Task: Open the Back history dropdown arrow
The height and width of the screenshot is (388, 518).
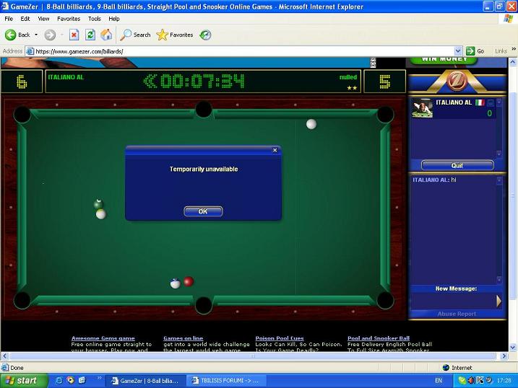Action: pyautogui.click(x=36, y=35)
